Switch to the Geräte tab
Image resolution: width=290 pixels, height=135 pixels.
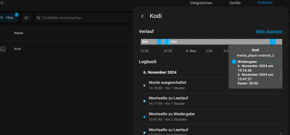coord(235,3)
